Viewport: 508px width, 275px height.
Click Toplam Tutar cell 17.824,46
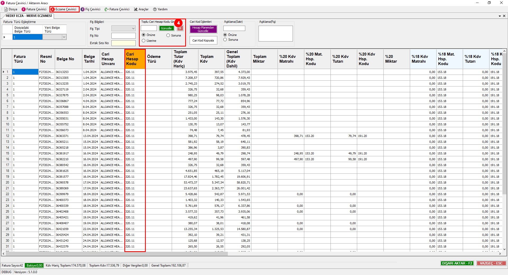[185, 177]
